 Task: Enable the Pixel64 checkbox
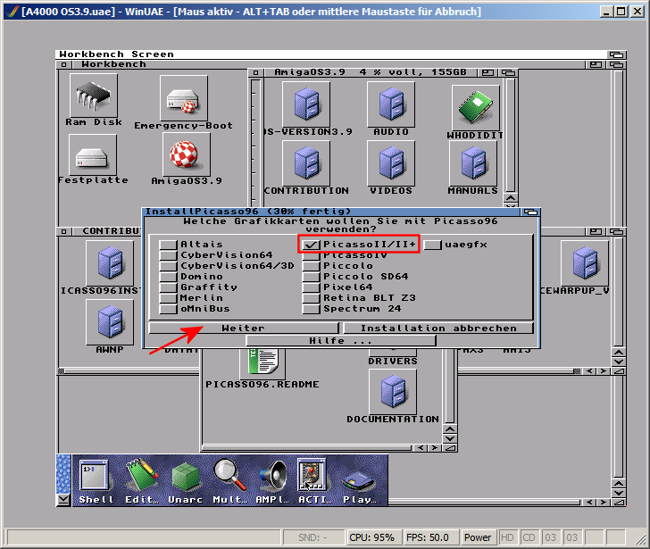311,287
